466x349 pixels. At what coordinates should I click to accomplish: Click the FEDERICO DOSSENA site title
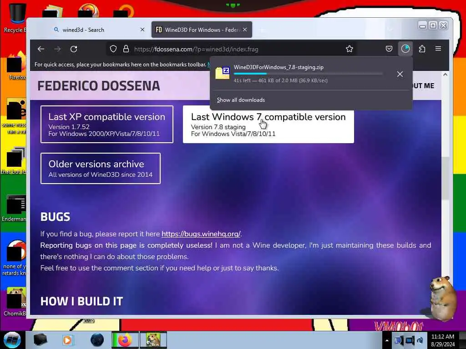(x=98, y=86)
